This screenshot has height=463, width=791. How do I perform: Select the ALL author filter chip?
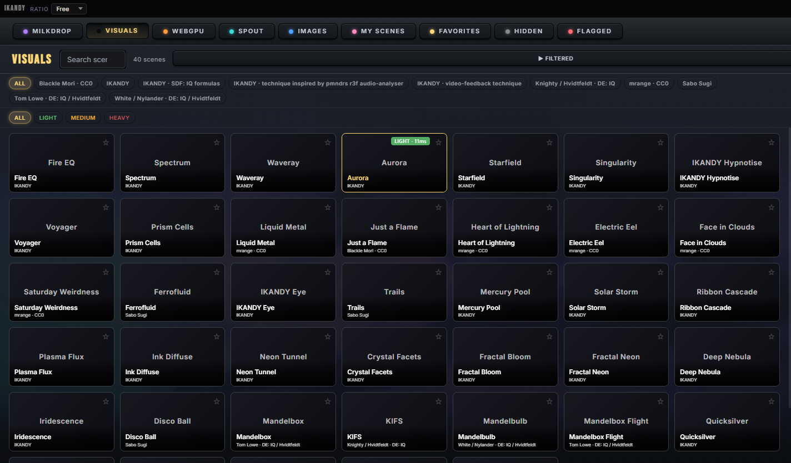tap(19, 83)
